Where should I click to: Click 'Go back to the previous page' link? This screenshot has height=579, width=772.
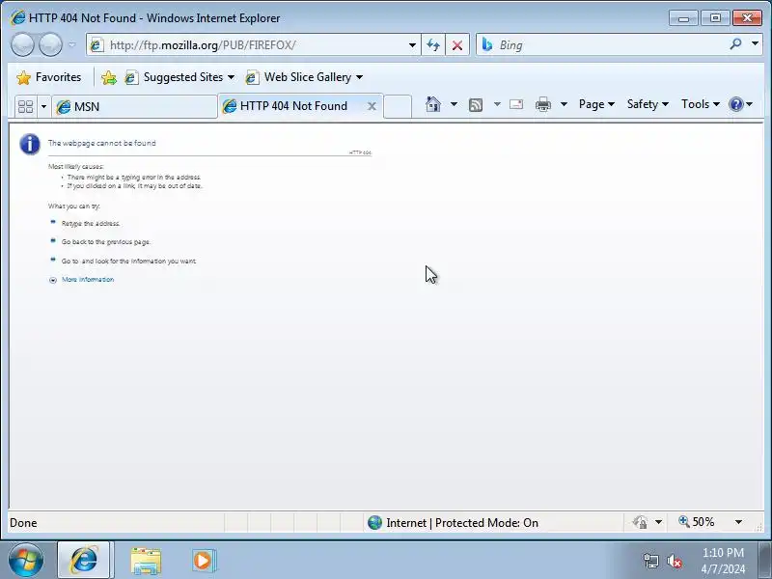point(106,242)
